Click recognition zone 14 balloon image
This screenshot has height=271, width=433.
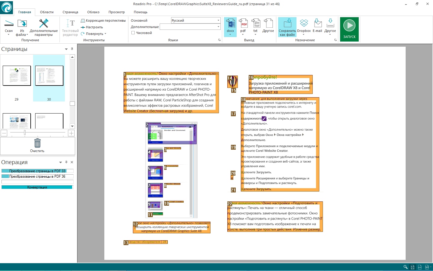pos(233,82)
